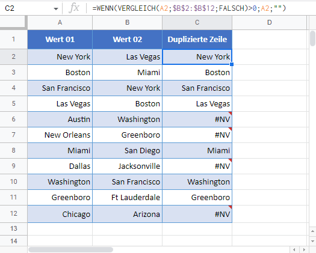Click cell A10 with 'Washington'
This screenshot has width=316, height=253.
tap(60, 182)
